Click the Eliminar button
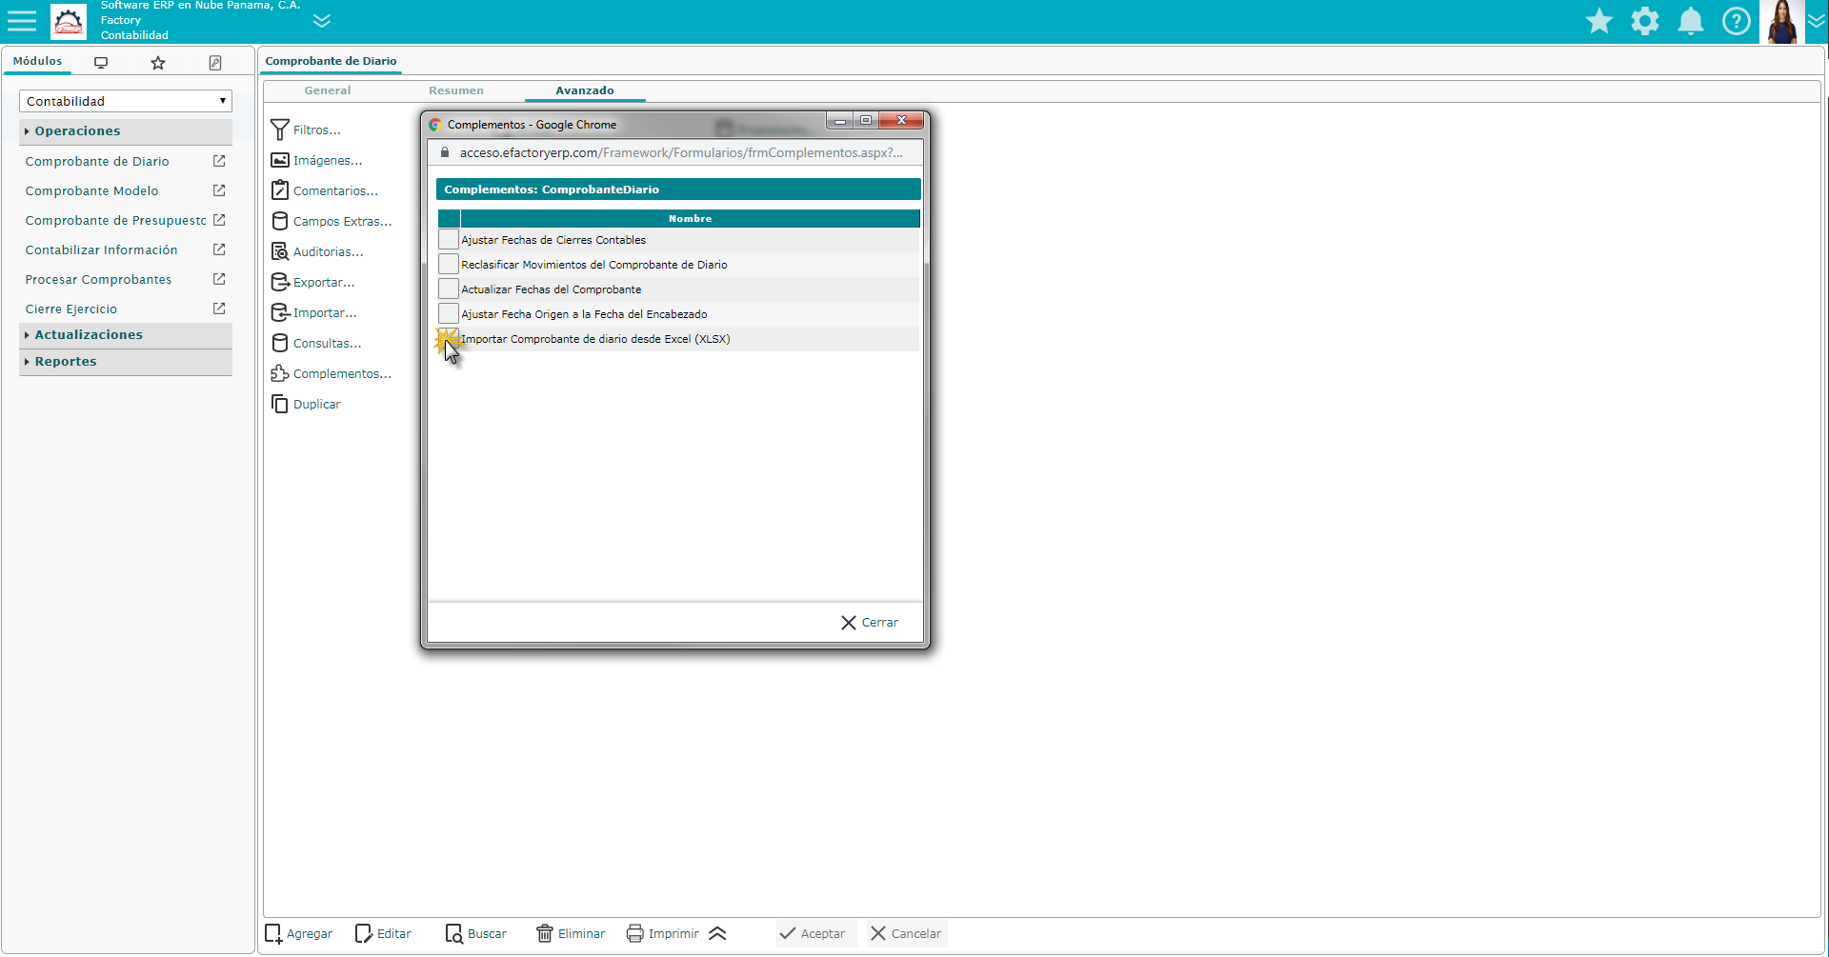 (571, 934)
